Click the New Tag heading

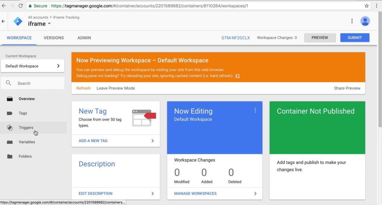93,111
